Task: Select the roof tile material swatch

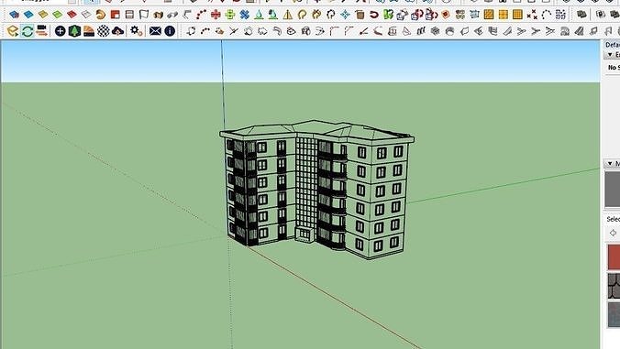Action: click(x=614, y=286)
